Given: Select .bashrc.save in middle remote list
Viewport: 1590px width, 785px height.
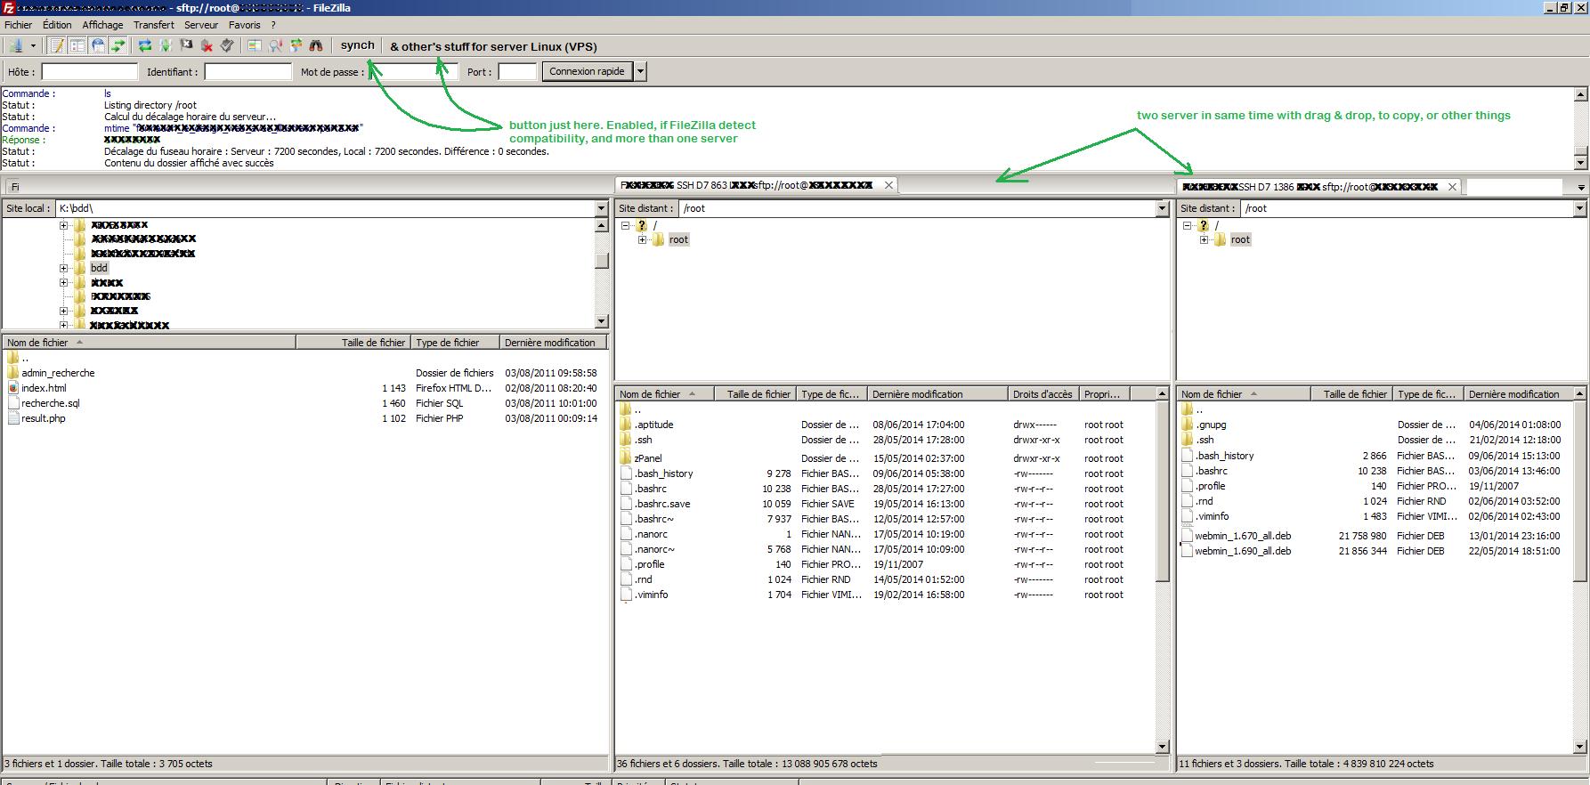Looking at the screenshot, I should [x=662, y=504].
